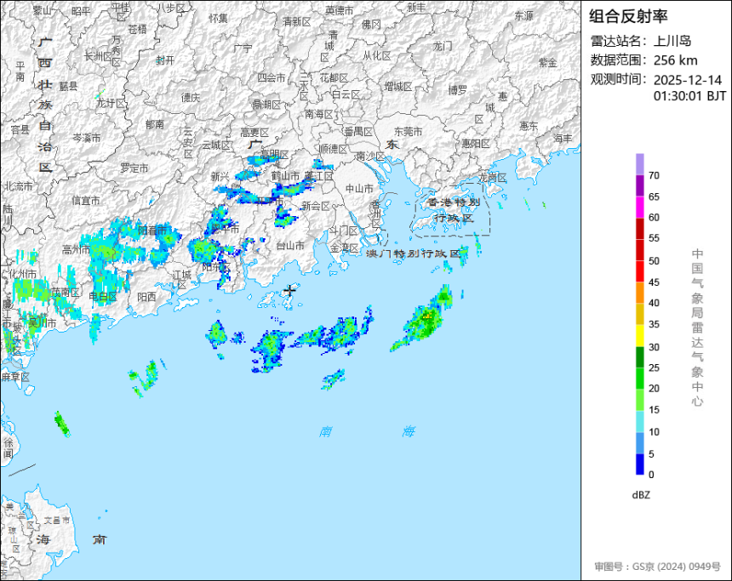The width and height of the screenshot is (732, 581).
Task: Click the 文昌市 label on Hainan
Action: 57,520
